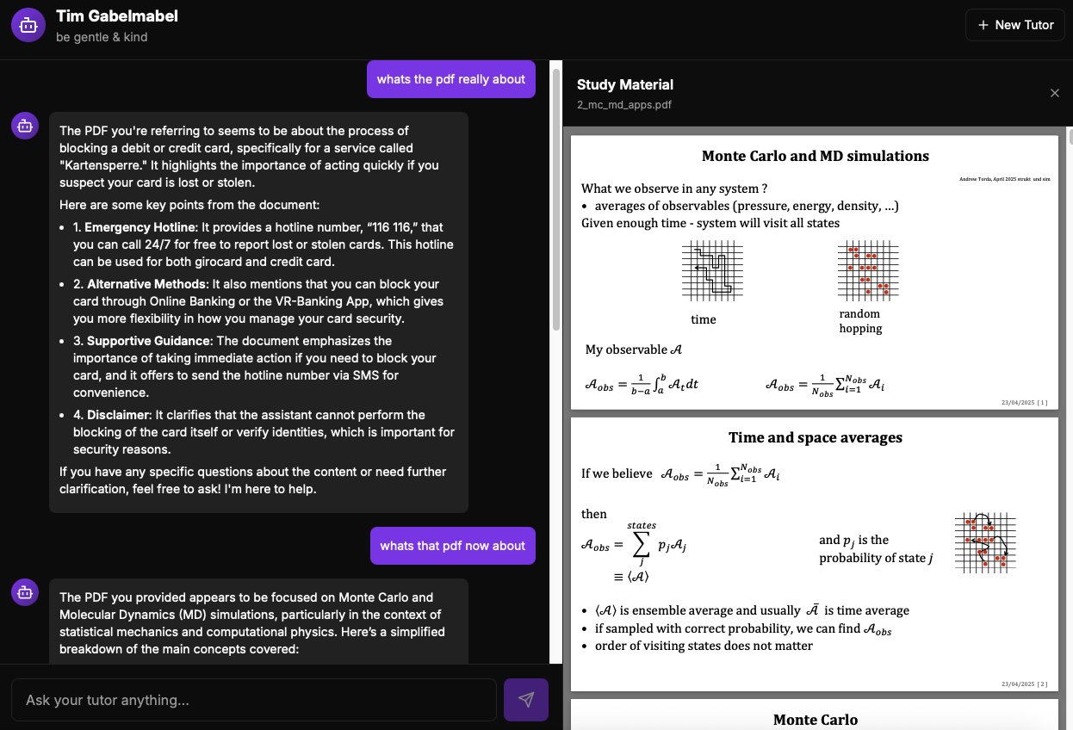
Task: Click the PDF viewer scrollbar thumb
Action: tap(1070, 138)
